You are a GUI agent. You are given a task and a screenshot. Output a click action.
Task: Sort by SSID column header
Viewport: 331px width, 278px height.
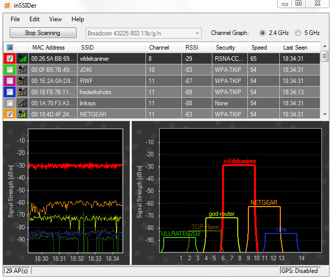coord(112,48)
